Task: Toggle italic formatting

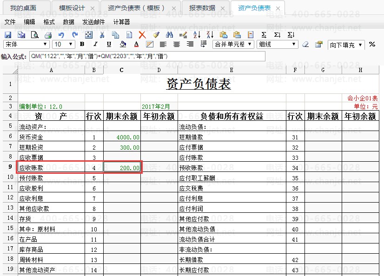Action: 95,45
